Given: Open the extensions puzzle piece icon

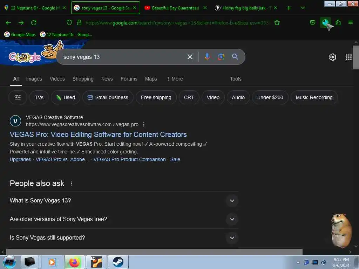Looking at the screenshot, I should point(338,22).
